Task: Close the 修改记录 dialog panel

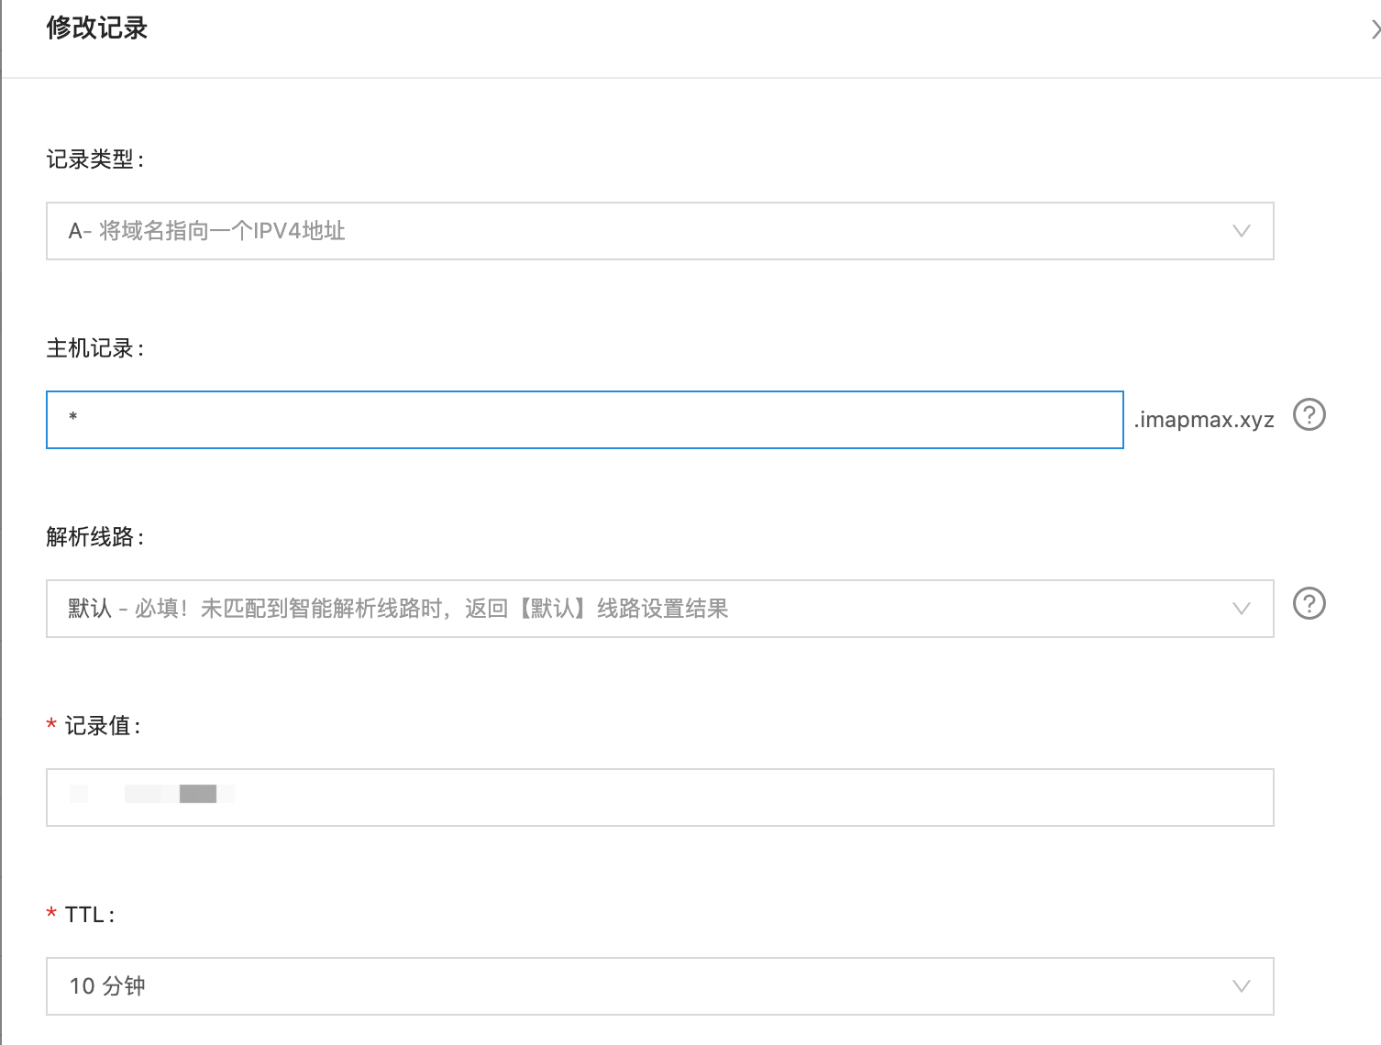Action: coord(1375,30)
